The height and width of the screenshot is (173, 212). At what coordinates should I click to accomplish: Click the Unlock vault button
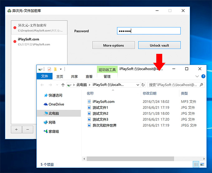159,45
